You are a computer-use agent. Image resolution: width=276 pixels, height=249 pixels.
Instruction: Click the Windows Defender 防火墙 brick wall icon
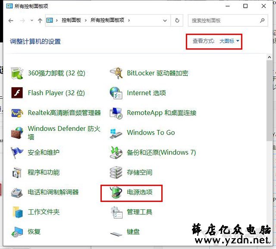17,132
